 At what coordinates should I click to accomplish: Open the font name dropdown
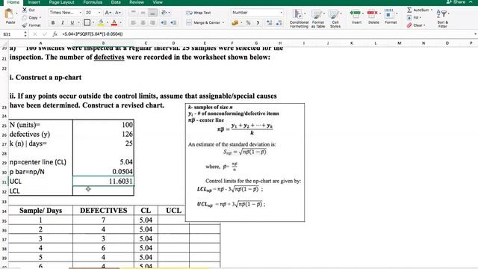(x=80, y=13)
